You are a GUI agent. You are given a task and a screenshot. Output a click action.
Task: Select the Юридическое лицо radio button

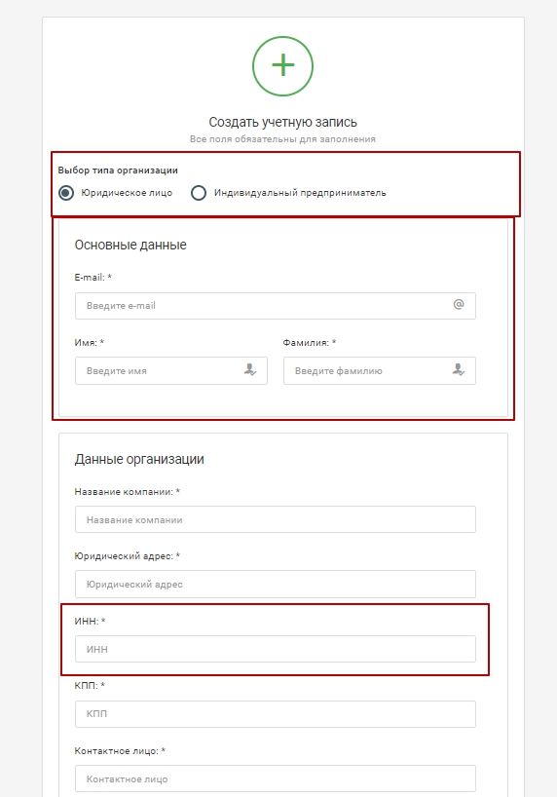point(66,193)
